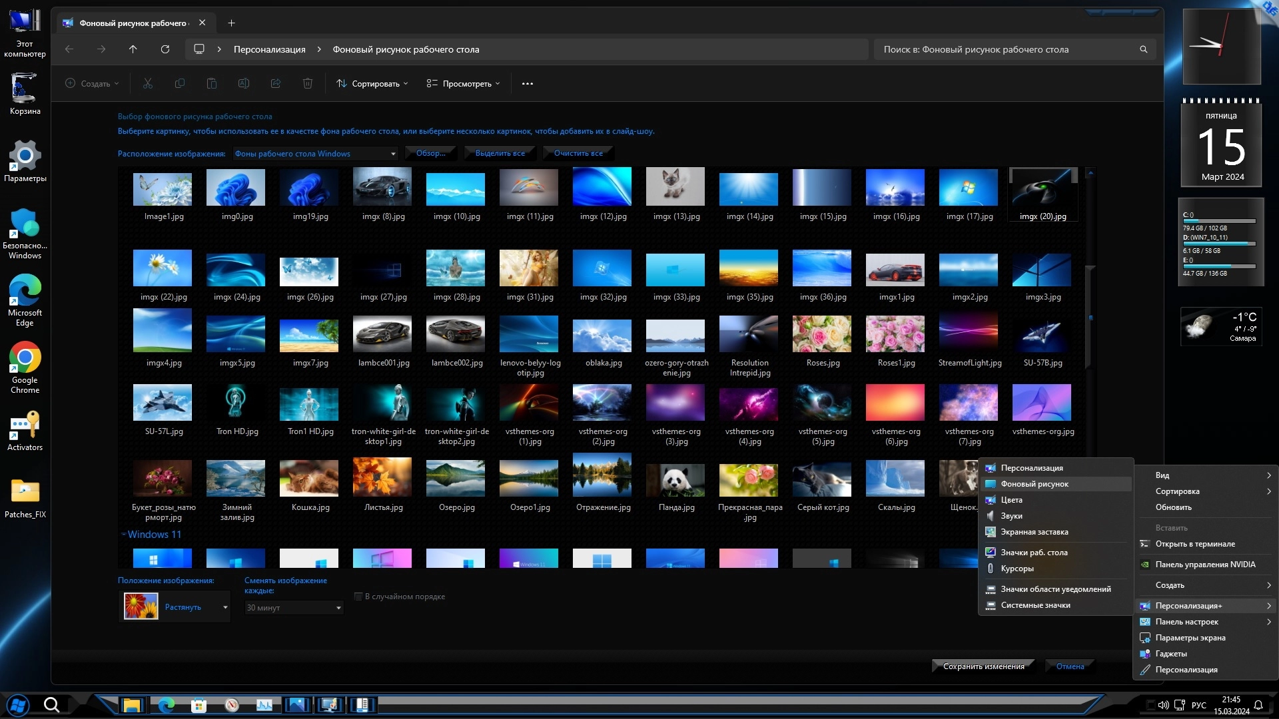Collapse the Windows 11 group header
Viewport: 1279px width, 719px height.
pos(124,535)
